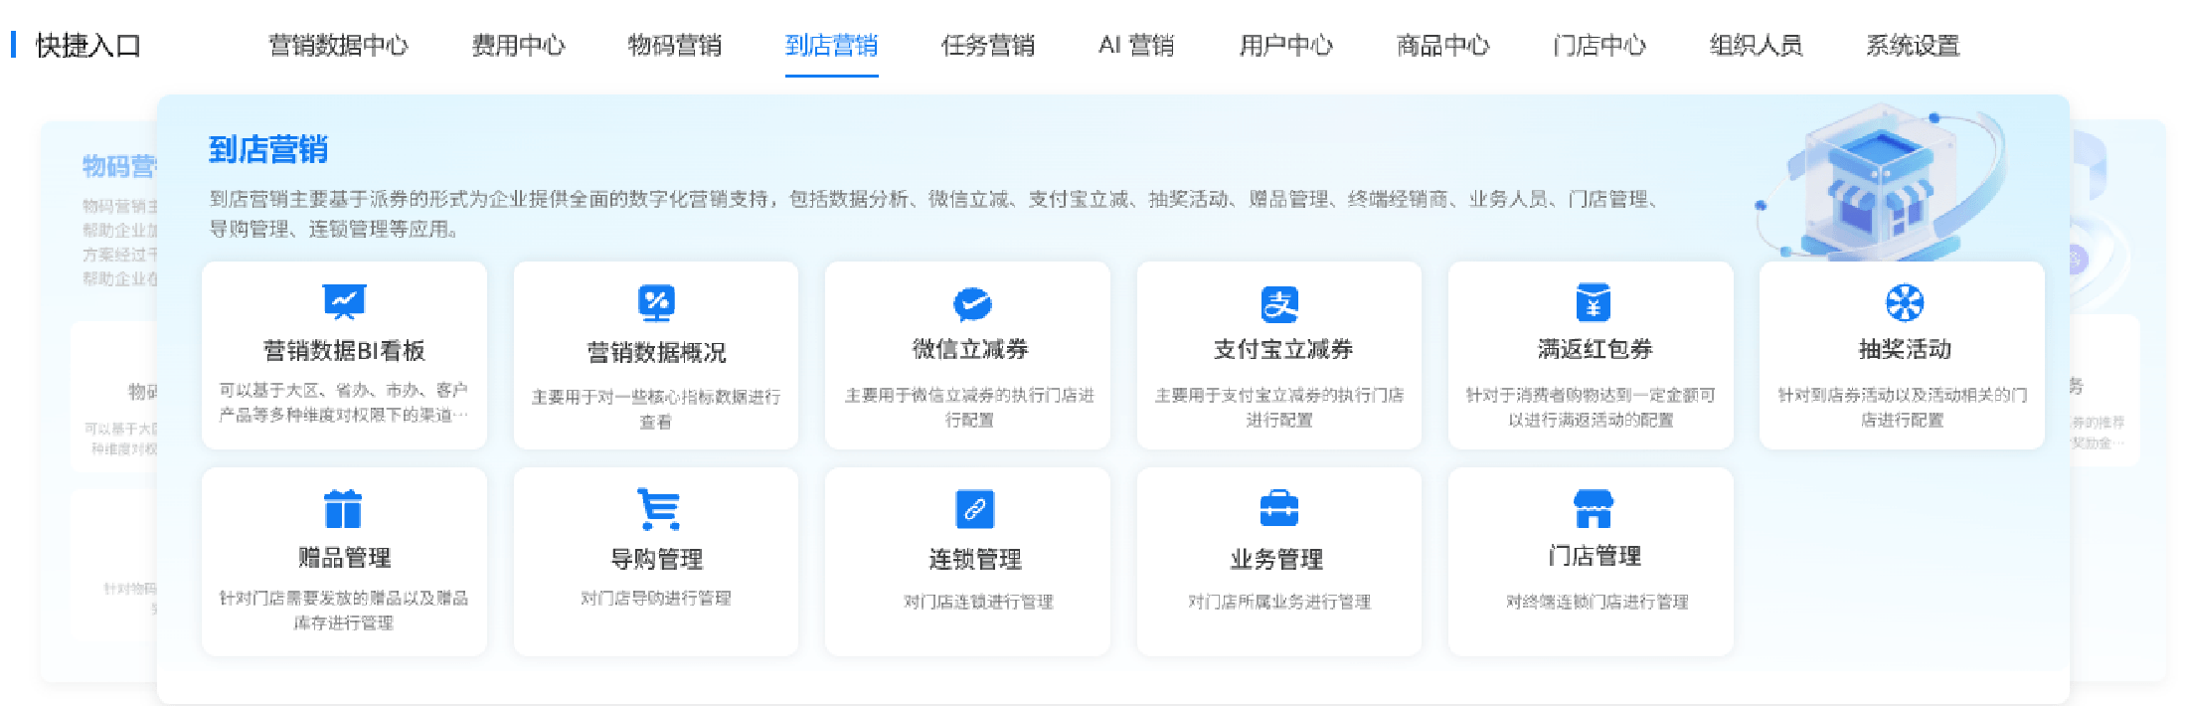Click the 业务管理 briefcase icon
The height and width of the screenshot is (706, 2189).
1279,508
